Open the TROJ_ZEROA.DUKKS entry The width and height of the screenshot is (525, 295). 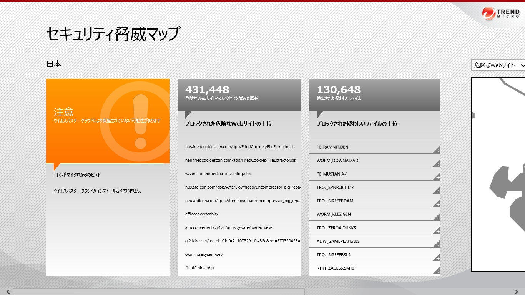point(336,228)
